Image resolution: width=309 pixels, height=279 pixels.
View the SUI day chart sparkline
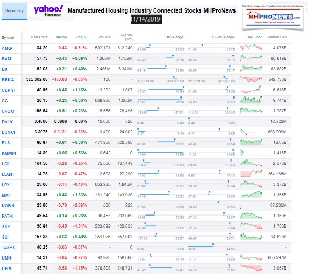click(x=251, y=236)
